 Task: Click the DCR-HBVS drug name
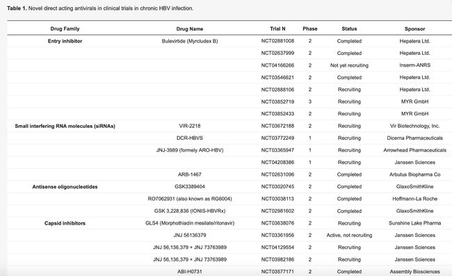[190, 138]
